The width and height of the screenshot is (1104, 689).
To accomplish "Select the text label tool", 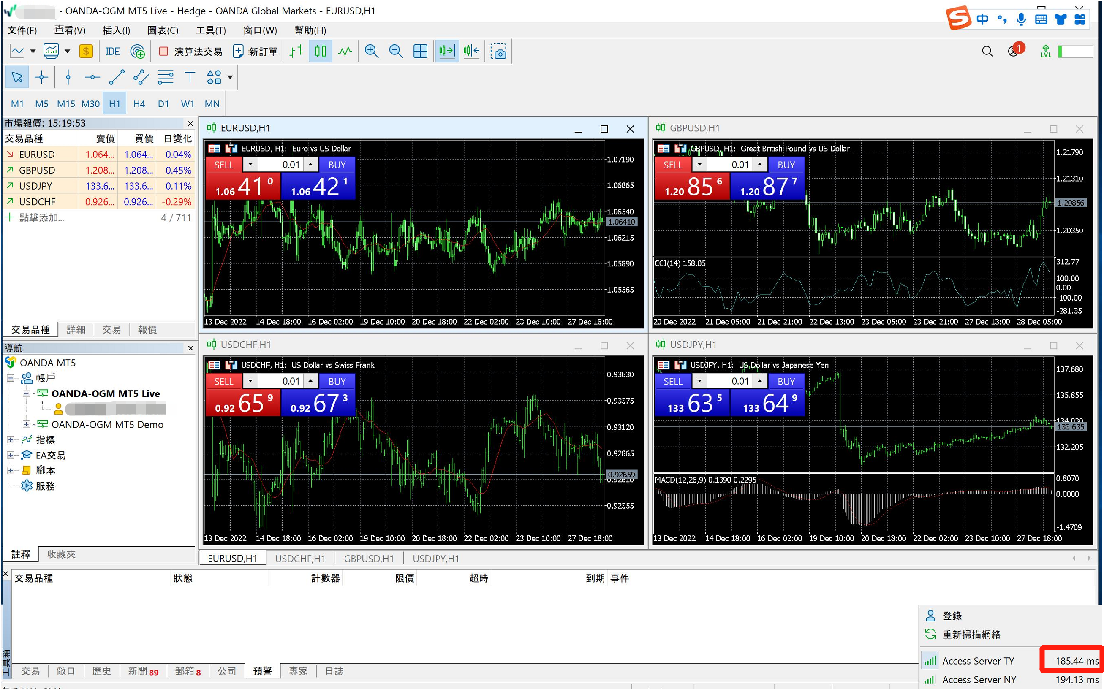I will [190, 77].
